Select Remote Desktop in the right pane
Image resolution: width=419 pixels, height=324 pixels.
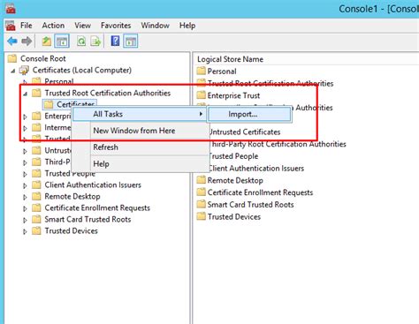235,180
